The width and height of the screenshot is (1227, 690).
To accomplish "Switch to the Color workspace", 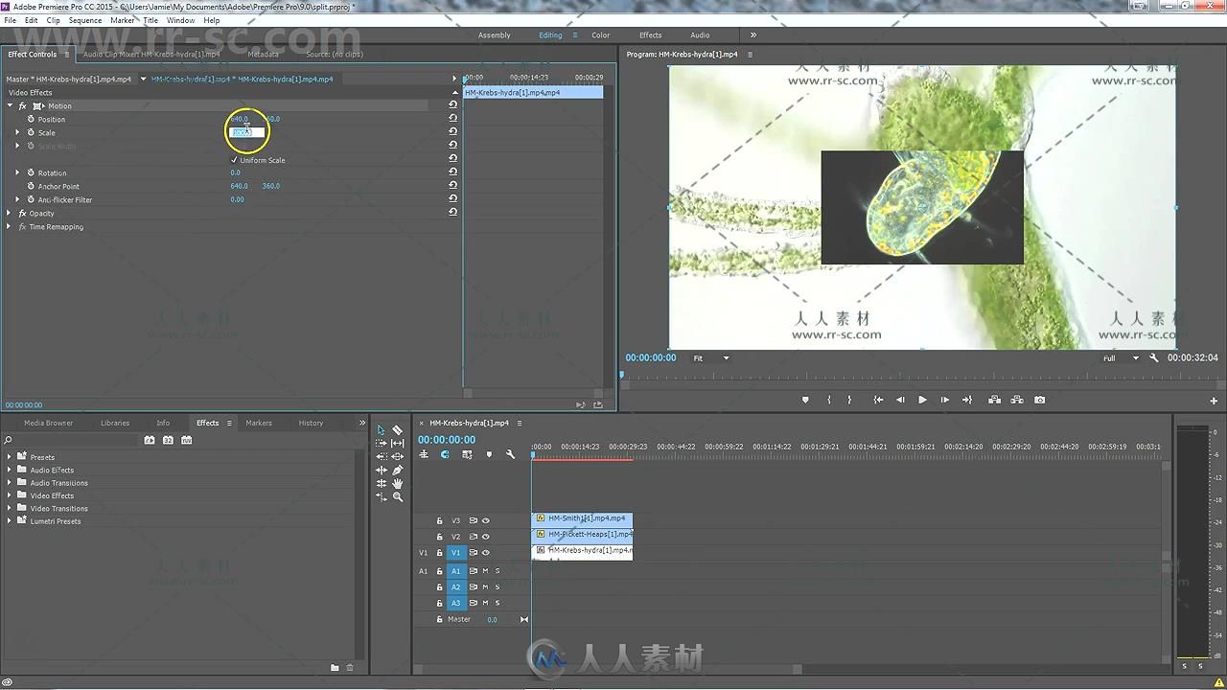I will (x=600, y=35).
